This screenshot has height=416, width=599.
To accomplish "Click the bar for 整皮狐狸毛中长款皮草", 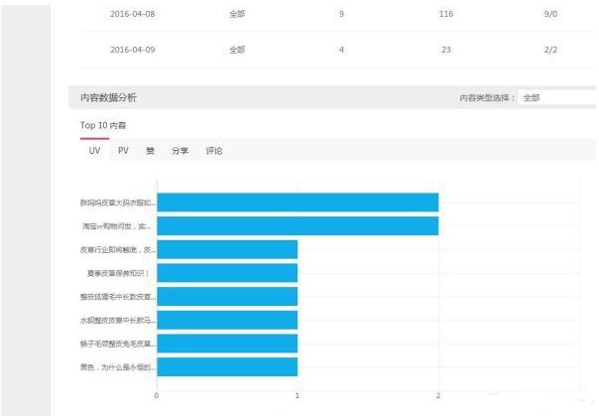I will (x=227, y=296).
